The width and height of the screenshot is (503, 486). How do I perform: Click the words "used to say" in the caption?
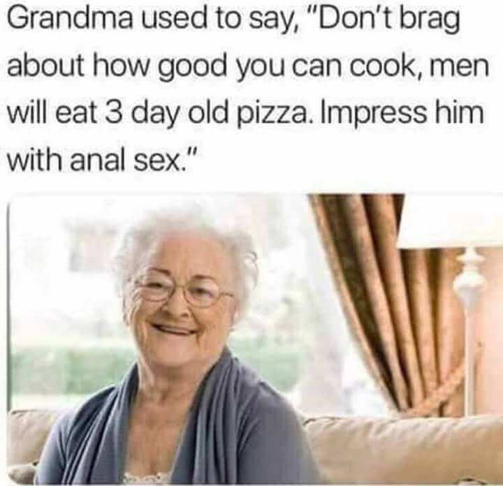pos(220,21)
